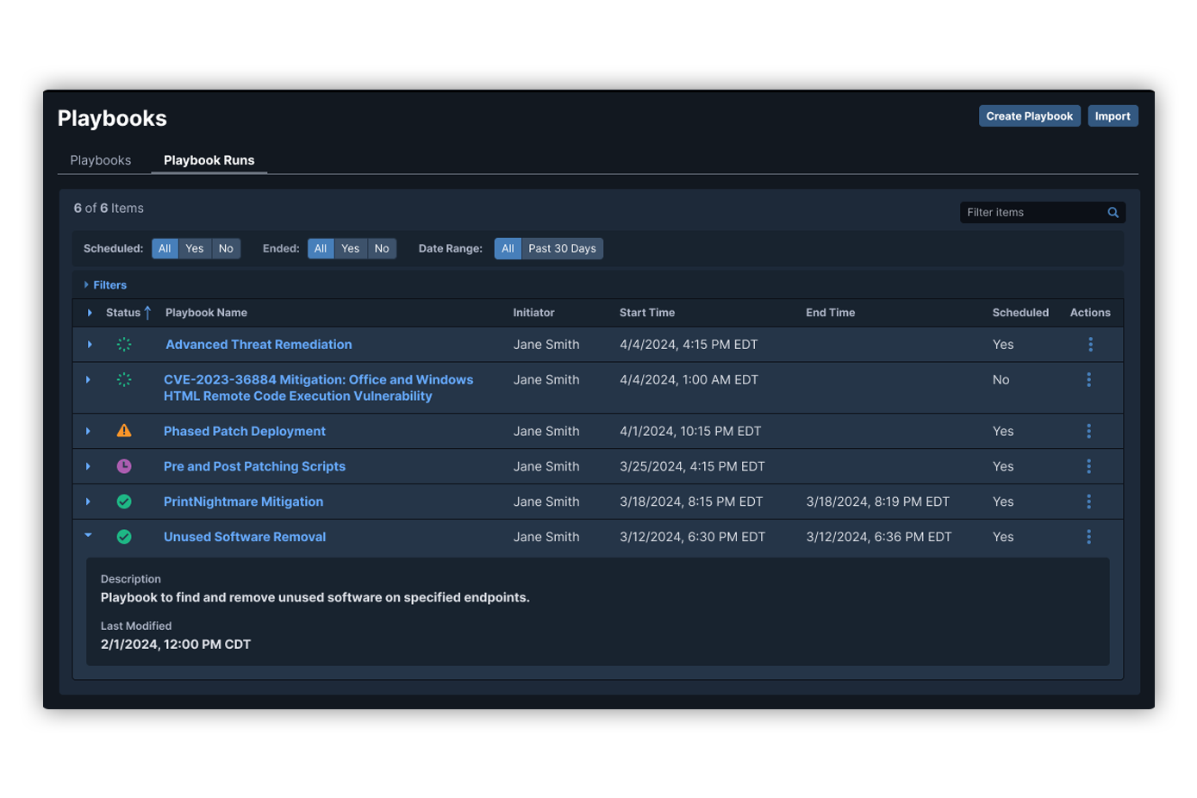
Task: Open the Phased Patch Deployment link
Action: [245, 431]
